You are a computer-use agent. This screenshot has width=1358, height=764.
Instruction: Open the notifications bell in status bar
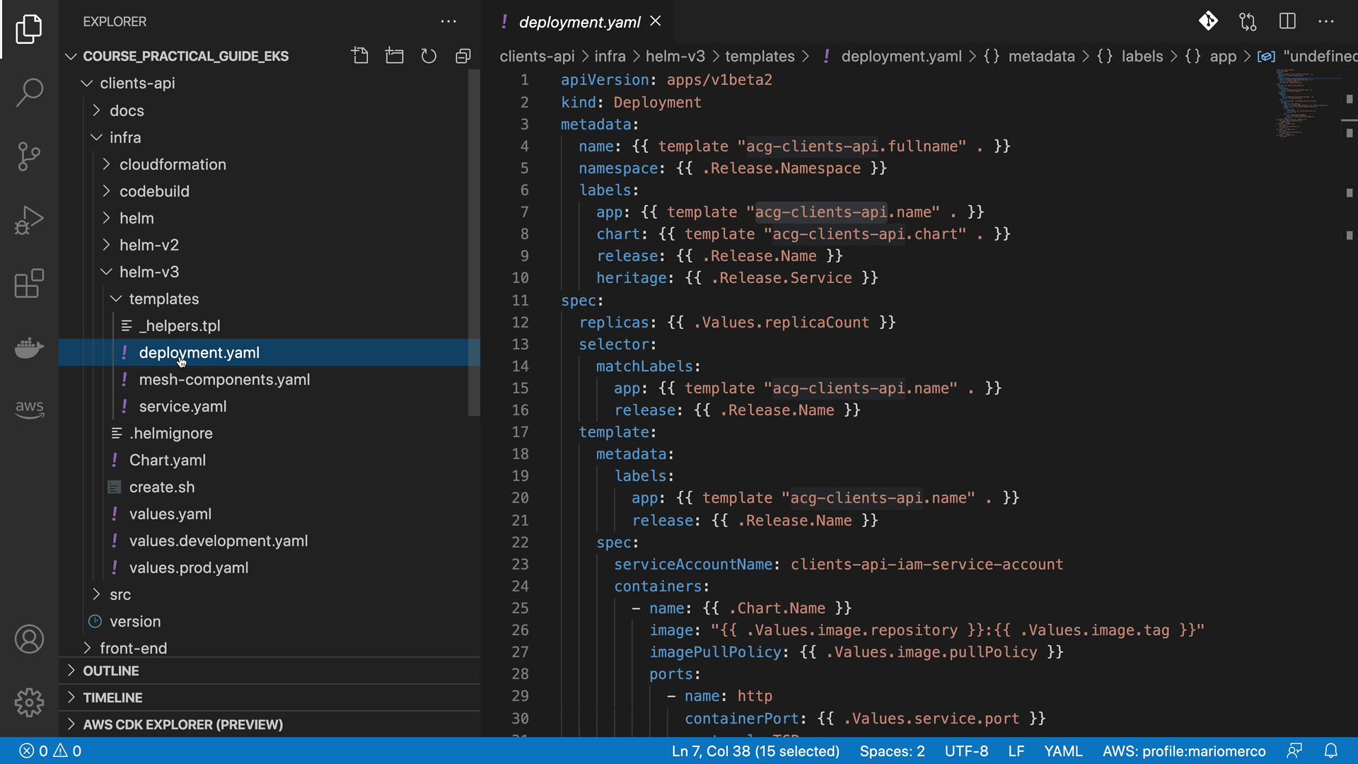pyautogui.click(x=1330, y=751)
